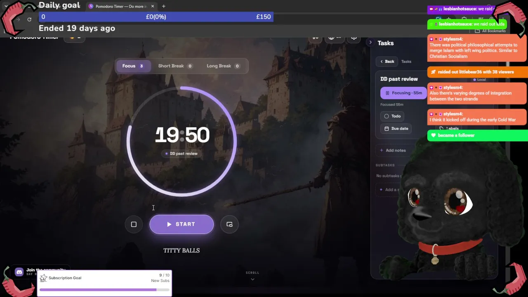
Task: Click stylesm4's message about Christian Socialism
Action: click(x=477, y=48)
